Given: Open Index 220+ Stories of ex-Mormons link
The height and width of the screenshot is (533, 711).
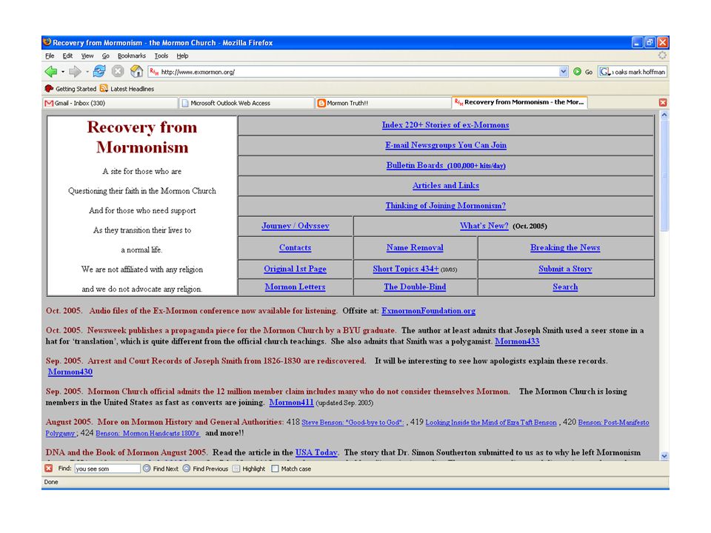Looking at the screenshot, I should pos(445,125).
